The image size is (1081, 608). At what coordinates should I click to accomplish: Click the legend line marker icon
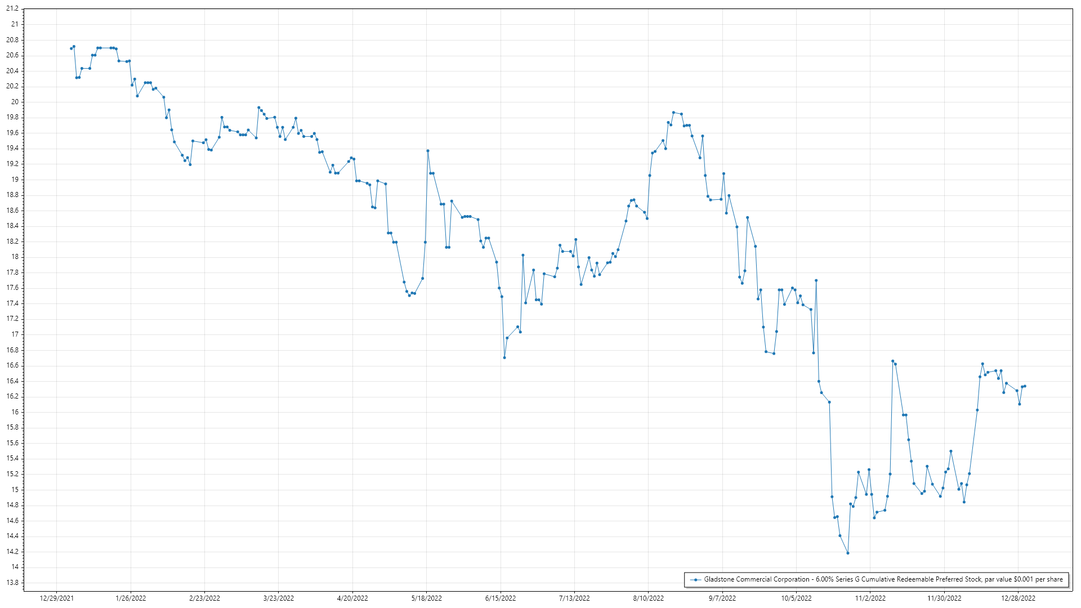pos(696,579)
